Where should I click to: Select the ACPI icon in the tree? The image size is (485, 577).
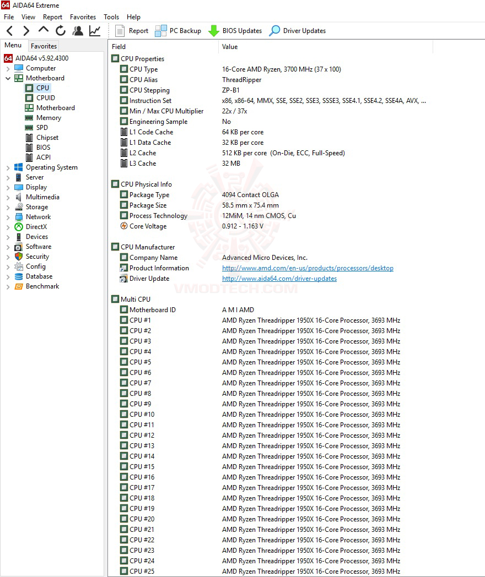[29, 157]
